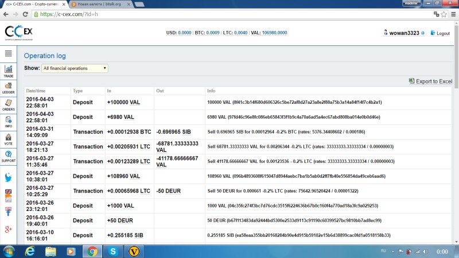Open the Facebook link in sidebar
The height and width of the screenshot is (258, 459).
coord(9,212)
